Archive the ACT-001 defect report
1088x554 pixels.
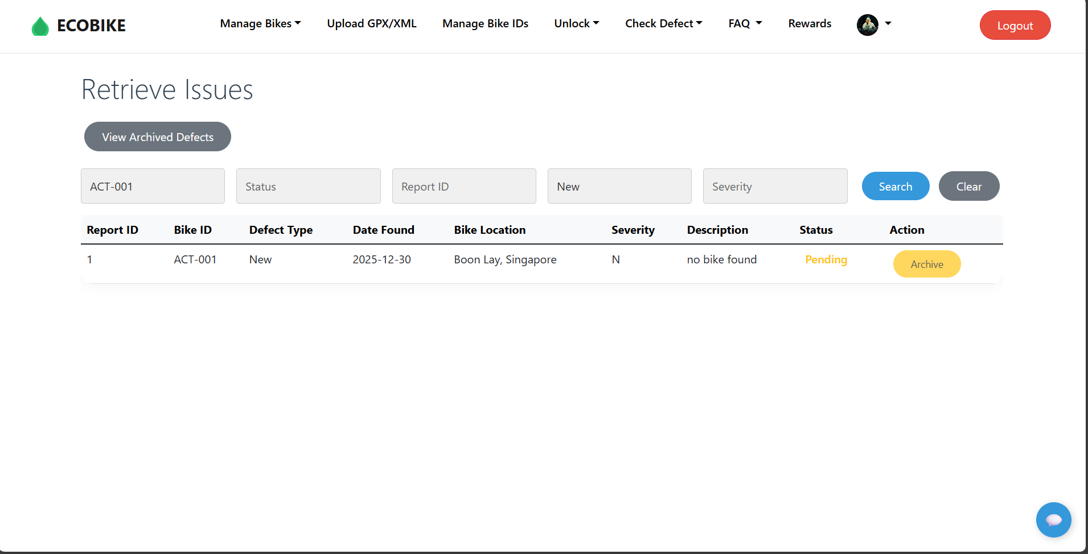[926, 264]
